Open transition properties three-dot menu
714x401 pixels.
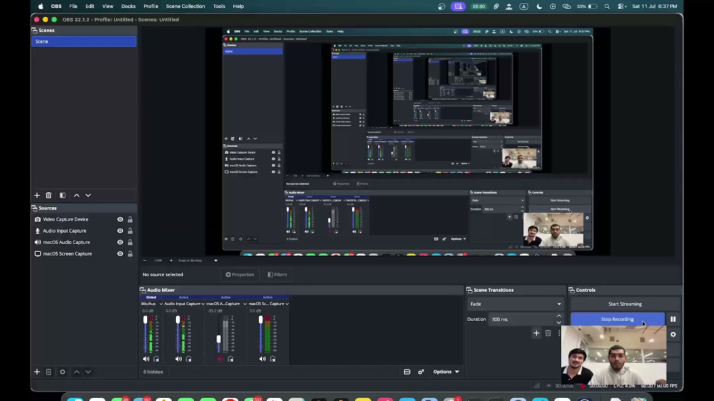[559, 333]
